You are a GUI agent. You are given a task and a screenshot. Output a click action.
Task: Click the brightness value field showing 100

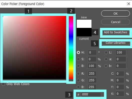point(92,66)
